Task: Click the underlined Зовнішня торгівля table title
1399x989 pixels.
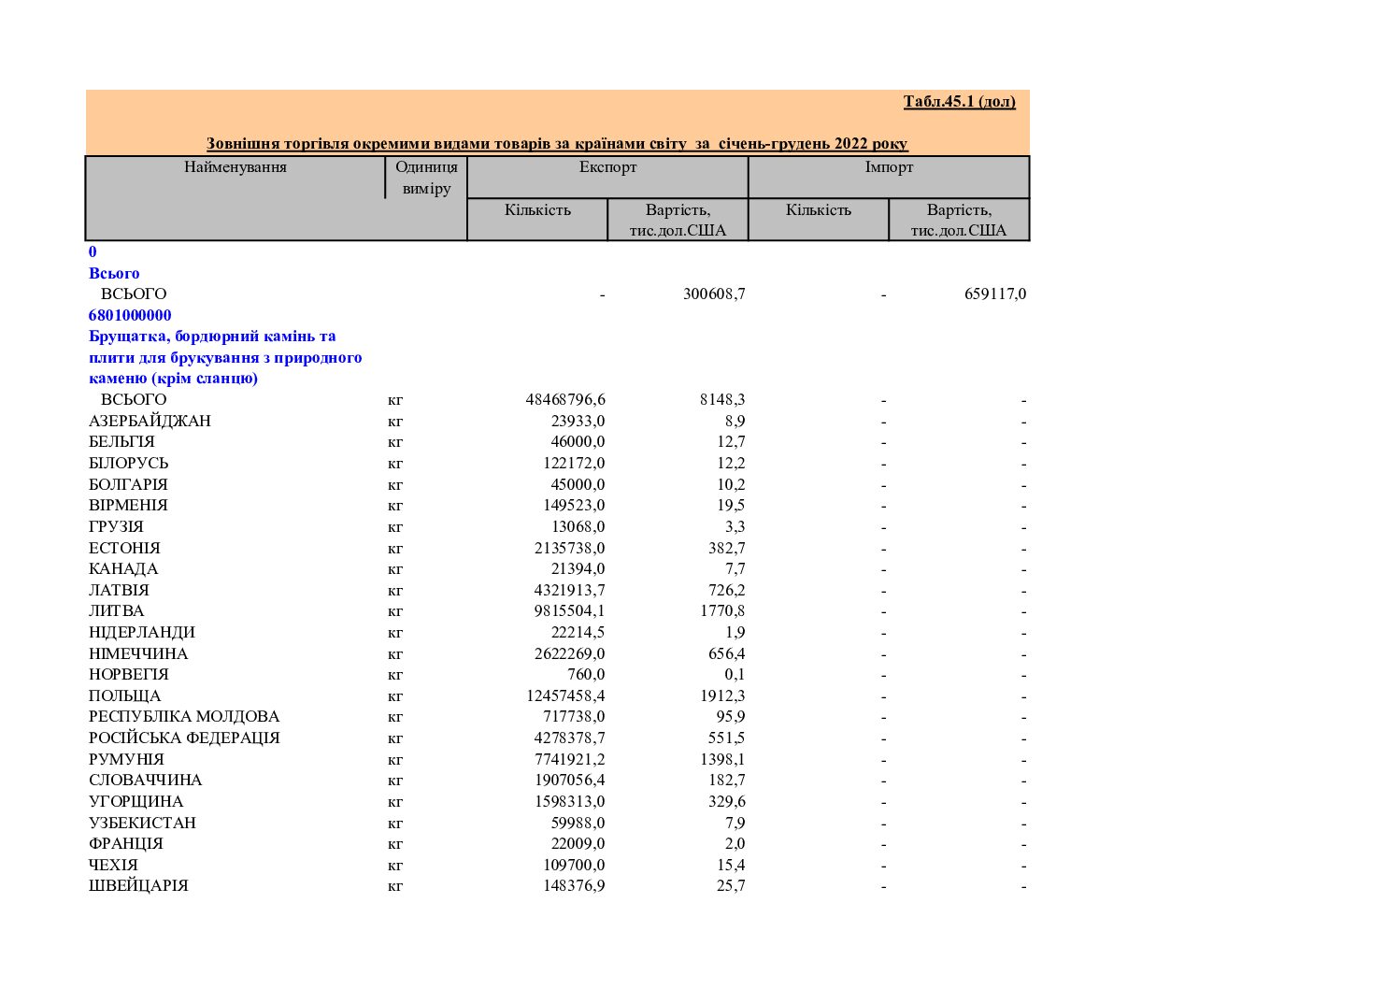Action: [557, 143]
